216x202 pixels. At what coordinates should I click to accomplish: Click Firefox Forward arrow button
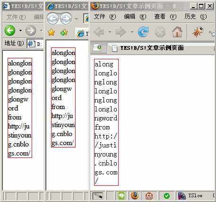coord(121,32)
